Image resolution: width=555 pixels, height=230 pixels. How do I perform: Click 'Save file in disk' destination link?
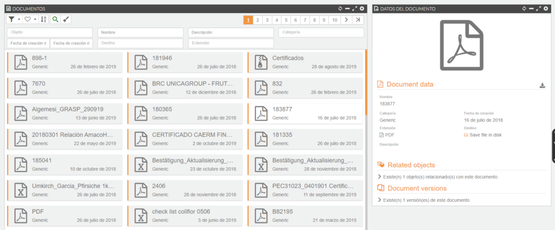(483, 135)
